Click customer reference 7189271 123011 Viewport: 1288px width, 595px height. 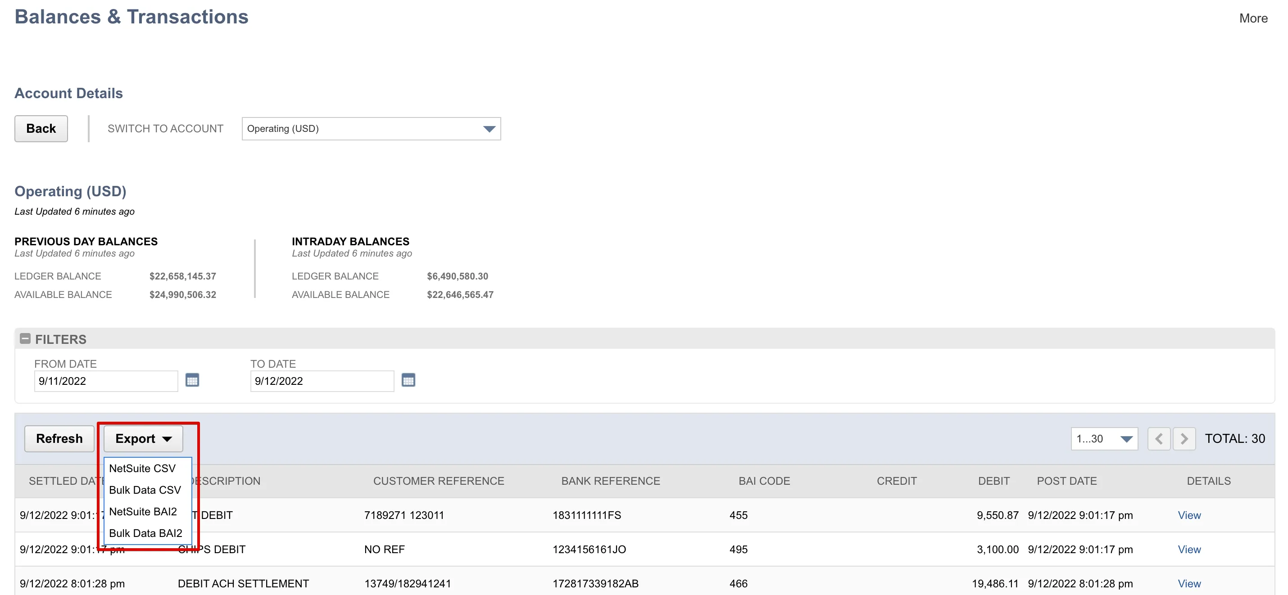(x=404, y=515)
